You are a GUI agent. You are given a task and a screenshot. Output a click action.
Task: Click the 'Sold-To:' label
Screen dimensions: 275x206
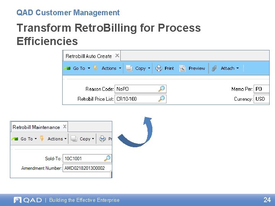[x=53, y=159]
